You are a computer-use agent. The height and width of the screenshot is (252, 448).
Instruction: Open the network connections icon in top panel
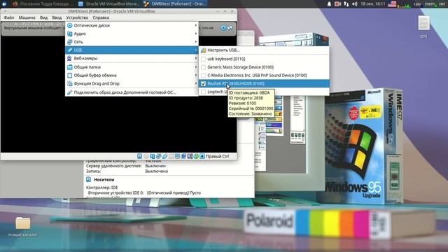point(346,4)
